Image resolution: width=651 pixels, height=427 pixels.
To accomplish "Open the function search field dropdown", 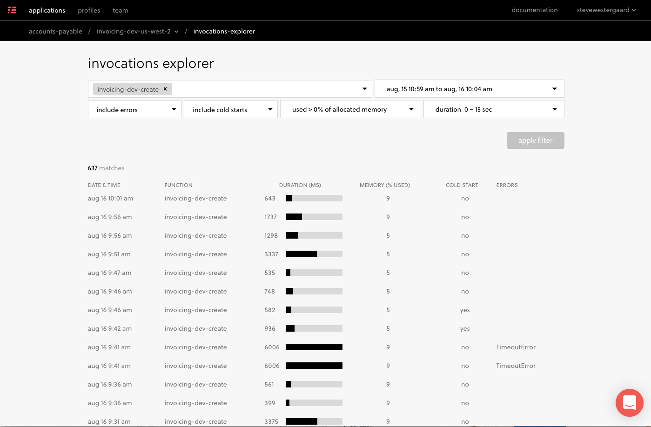I will pyautogui.click(x=364, y=88).
